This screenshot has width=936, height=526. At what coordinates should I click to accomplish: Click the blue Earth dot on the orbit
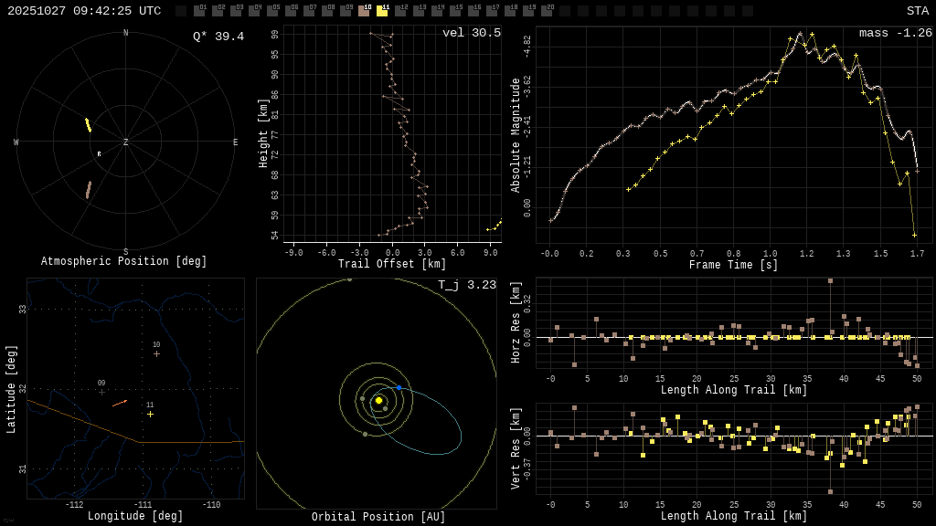click(x=399, y=388)
